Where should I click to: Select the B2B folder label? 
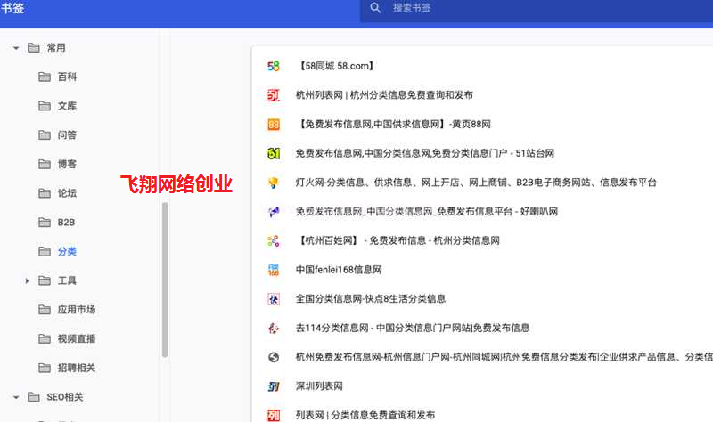click(x=66, y=223)
